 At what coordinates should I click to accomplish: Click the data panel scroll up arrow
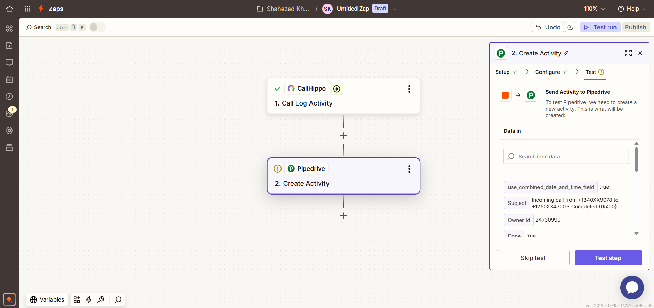(636, 143)
